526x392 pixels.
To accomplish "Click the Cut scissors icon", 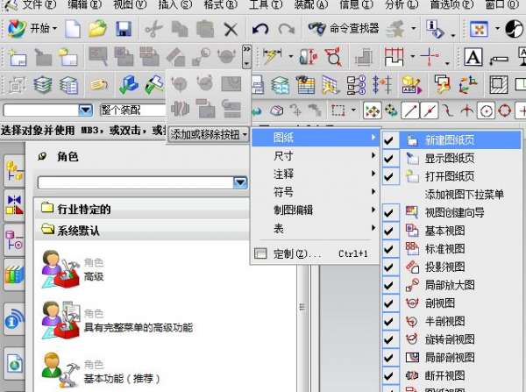I will 152,30.
